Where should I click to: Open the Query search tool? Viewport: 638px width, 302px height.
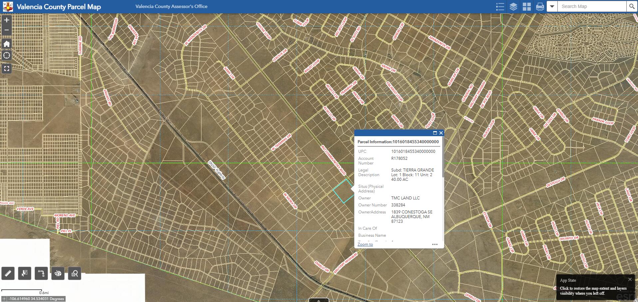coord(75,274)
